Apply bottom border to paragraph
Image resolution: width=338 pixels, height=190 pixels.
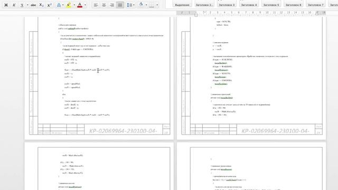pyautogui.click(x=152, y=5)
